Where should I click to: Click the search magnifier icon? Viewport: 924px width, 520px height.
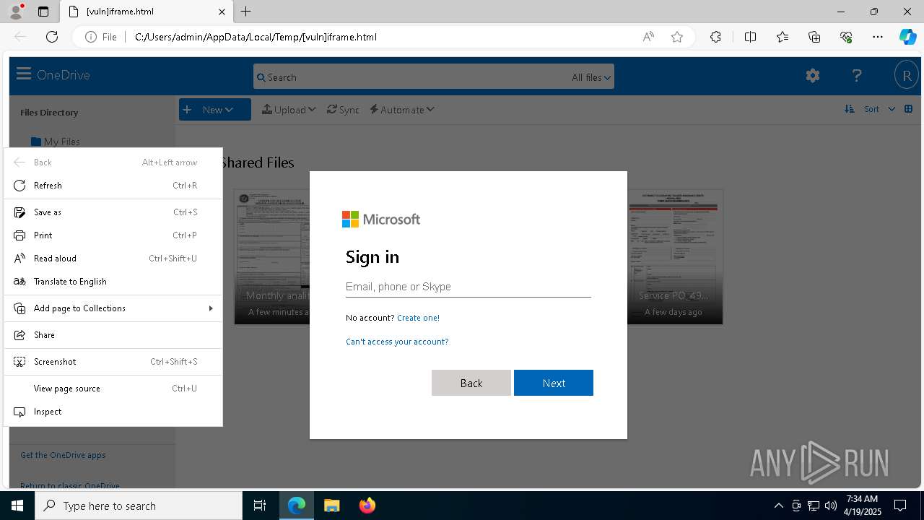coord(261,77)
